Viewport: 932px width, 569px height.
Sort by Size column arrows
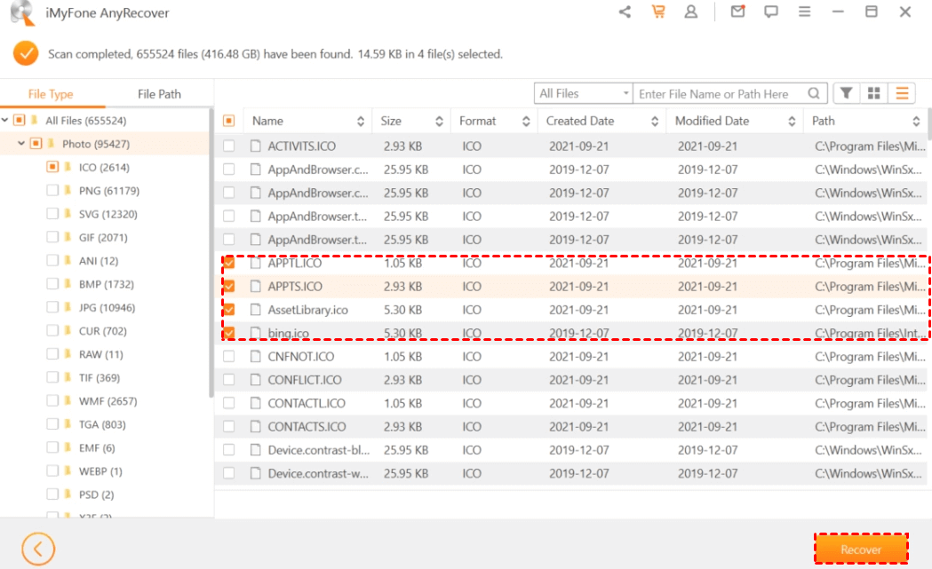439,121
